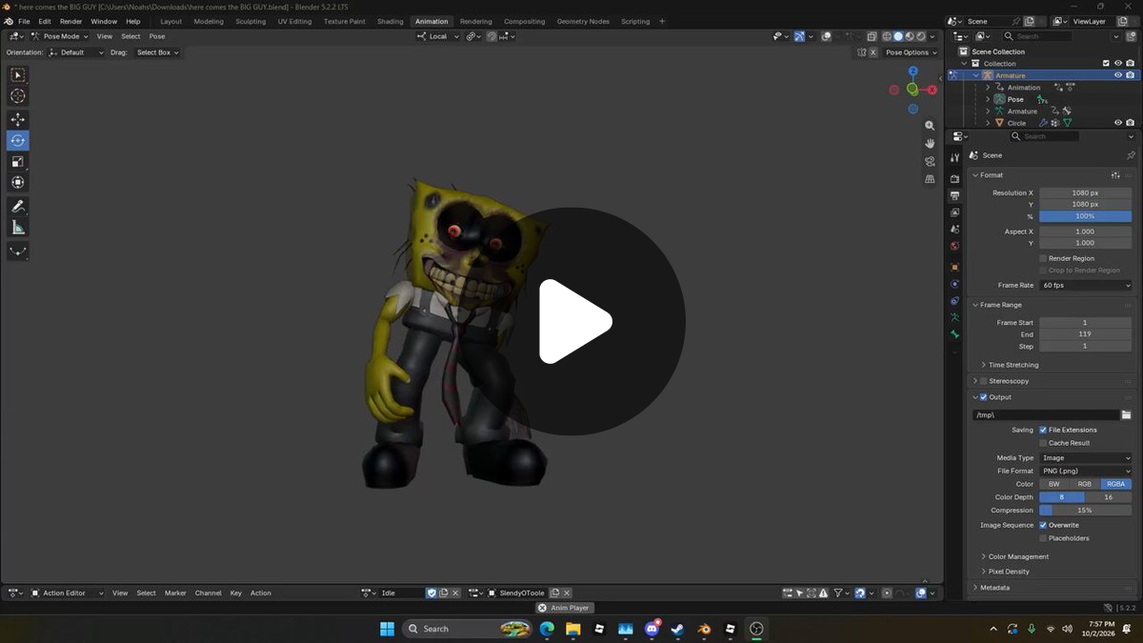Adjust the Compression 15% slider

(1086, 511)
